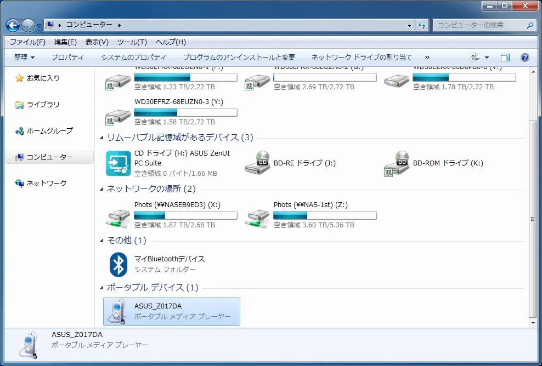
Task: Click ライブラリ label in navigation pane
Action: 43,105
